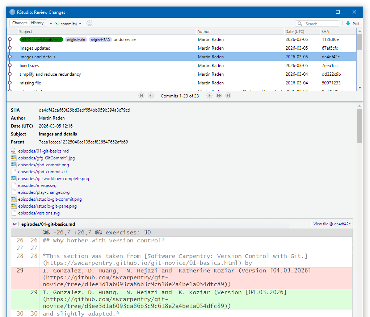Switch to the Changes tab

[x=20, y=23]
